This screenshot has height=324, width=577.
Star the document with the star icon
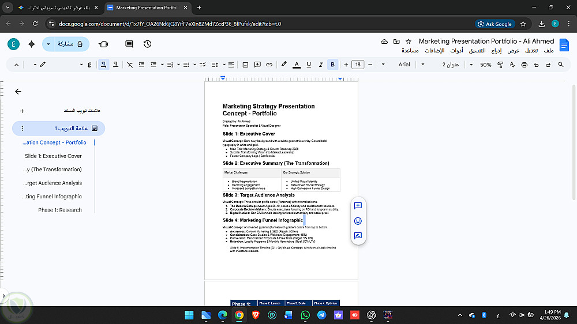coord(409,42)
